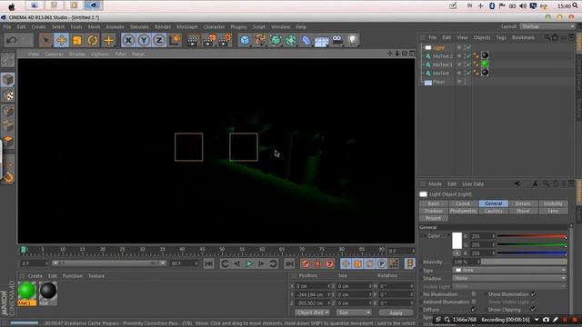Switch to the Details tab
Viewport: 582px width, 327px height.
coord(523,203)
